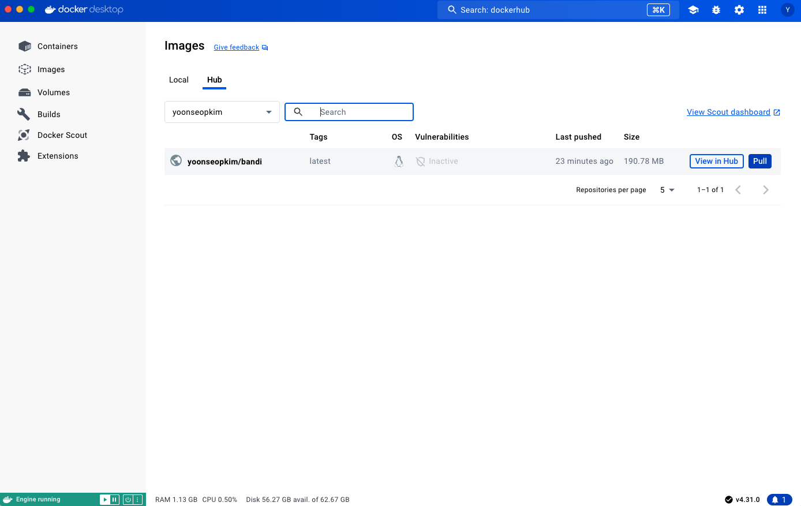Image resolution: width=801 pixels, height=506 pixels.
Task: Click the Size column header
Action: pyautogui.click(x=632, y=137)
